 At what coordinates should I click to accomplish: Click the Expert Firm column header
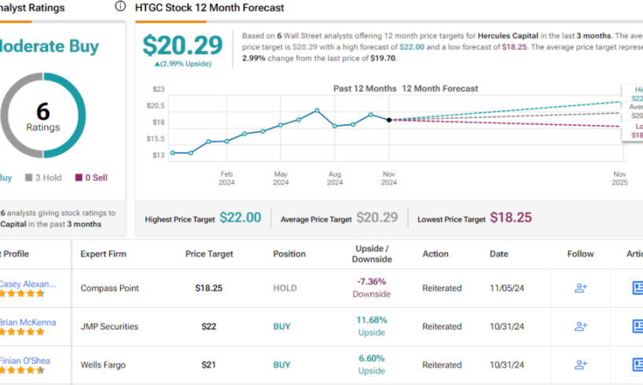click(x=103, y=254)
